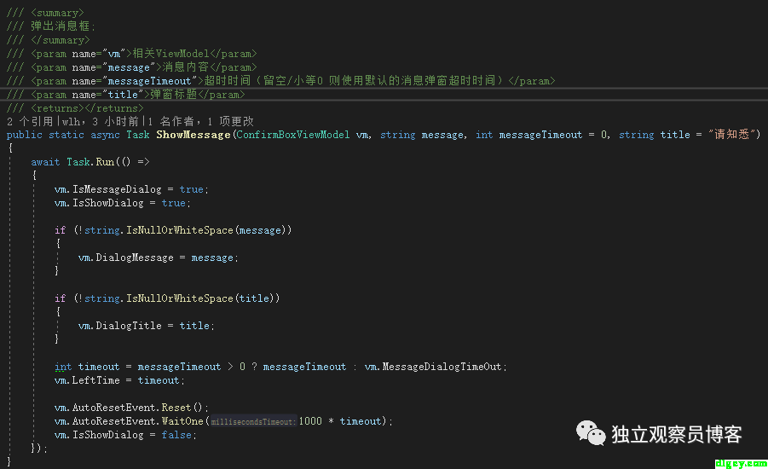Image resolution: width=768 pixels, height=469 pixels.
Task: Click the opening <summary> doc tag
Action: [57, 13]
